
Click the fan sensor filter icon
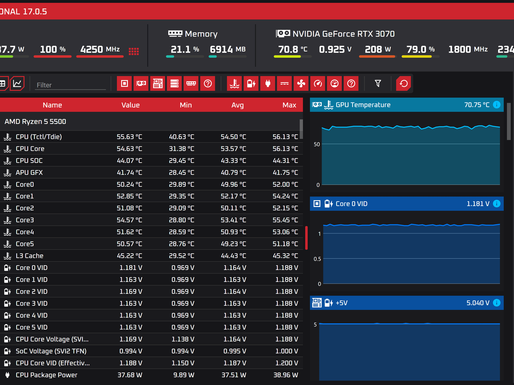pyautogui.click(x=301, y=83)
